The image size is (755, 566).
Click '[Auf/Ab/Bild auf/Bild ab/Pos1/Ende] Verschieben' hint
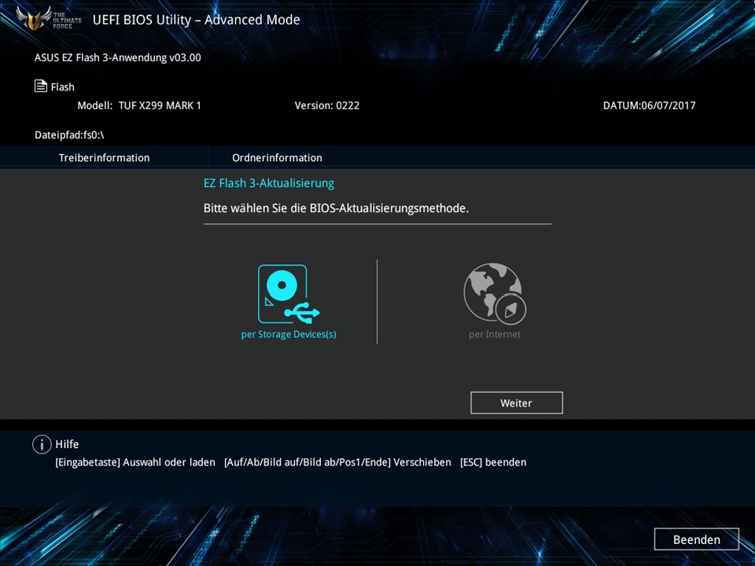coord(337,462)
